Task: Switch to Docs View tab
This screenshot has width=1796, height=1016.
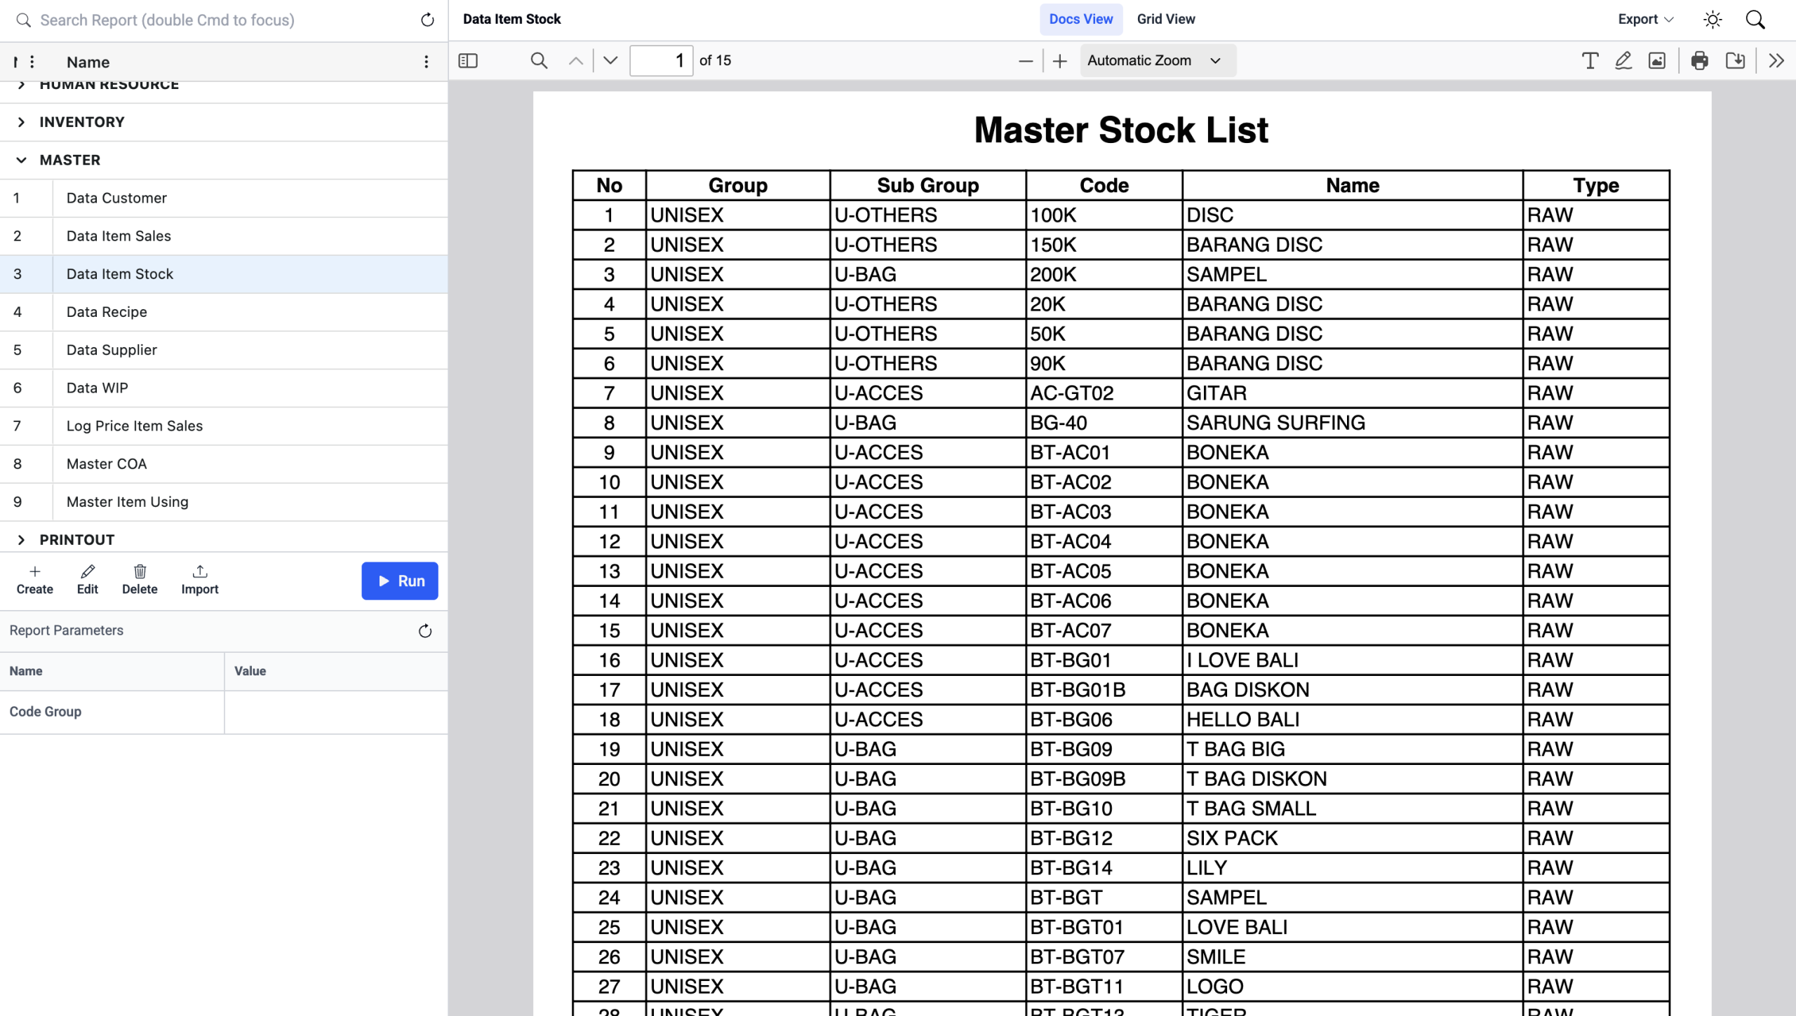Action: tap(1080, 20)
